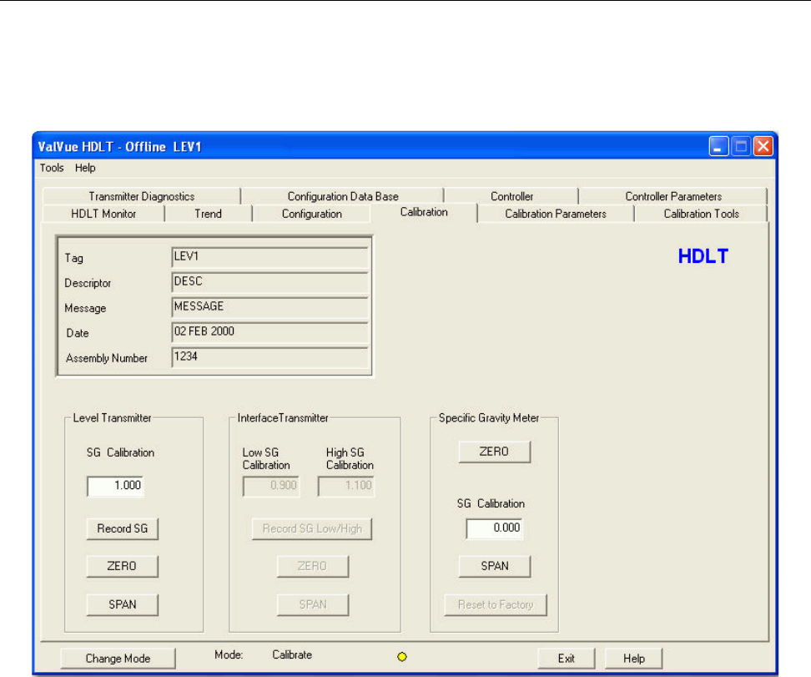The height and width of the screenshot is (677, 811).
Task: Click SPAN in Level Transmitter group
Action: pyautogui.click(x=122, y=604)
